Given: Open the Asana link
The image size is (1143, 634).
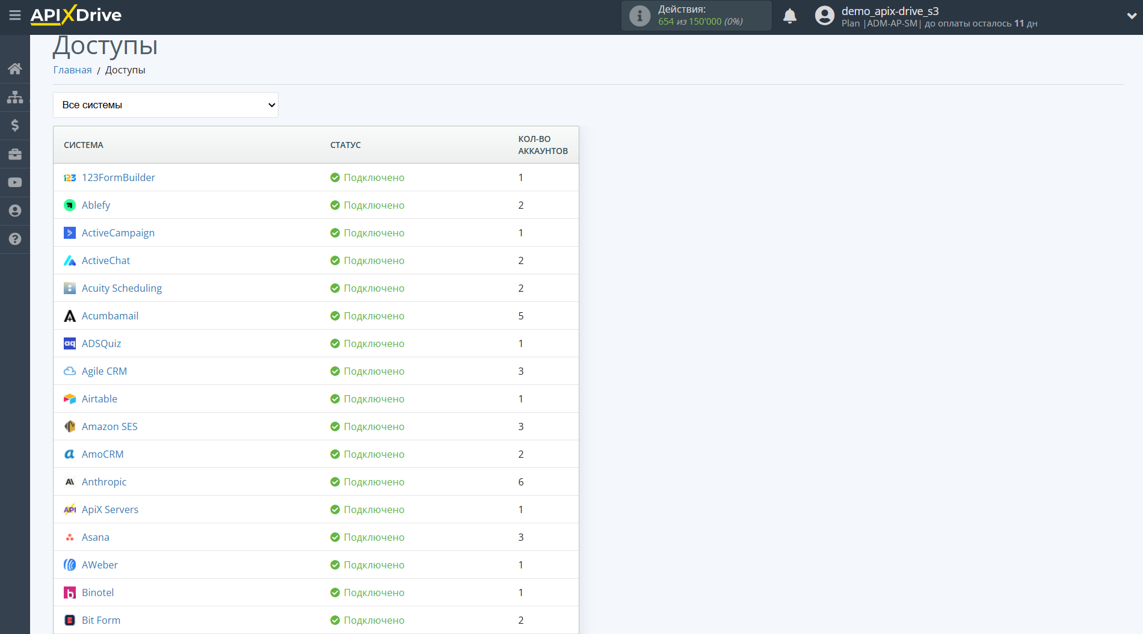Looking at the screenshot, I should 96,537.
